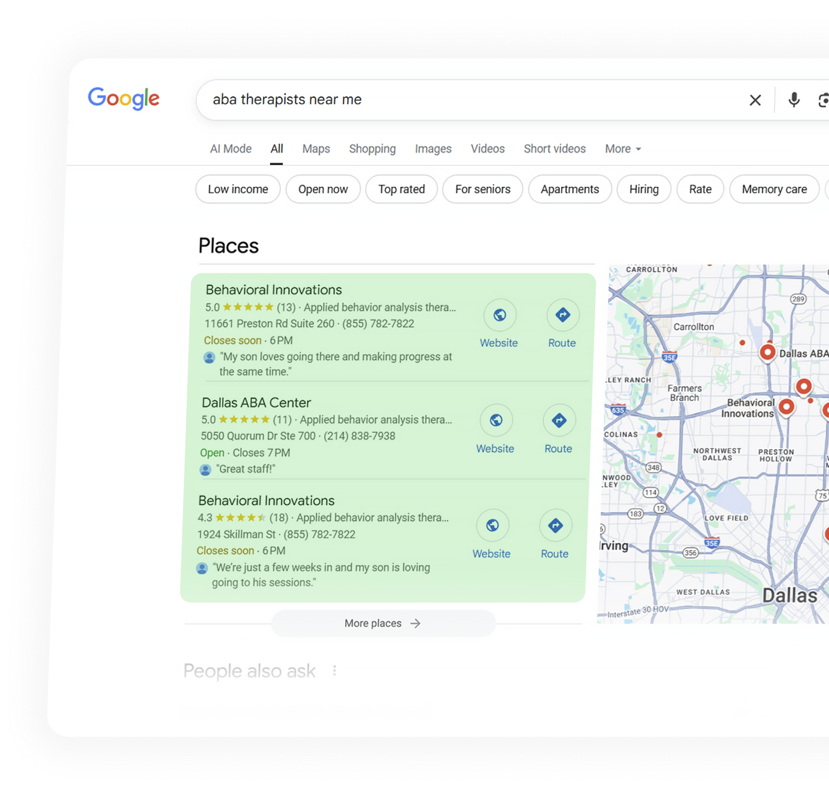Screen dimensions: 829x798
Task: Open the three-dot menu beside People also ask
Action: (334, 671)
